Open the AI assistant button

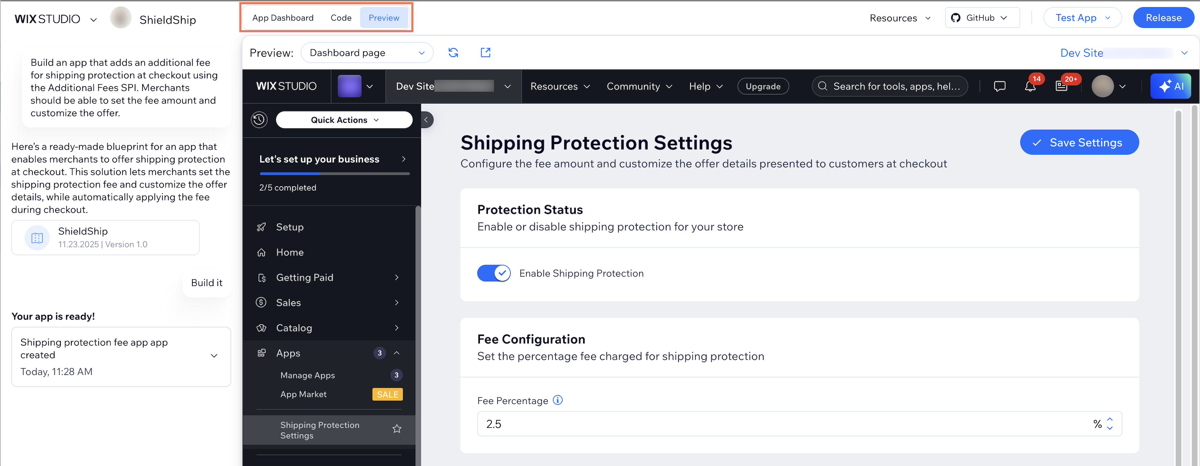point(1170,87)
